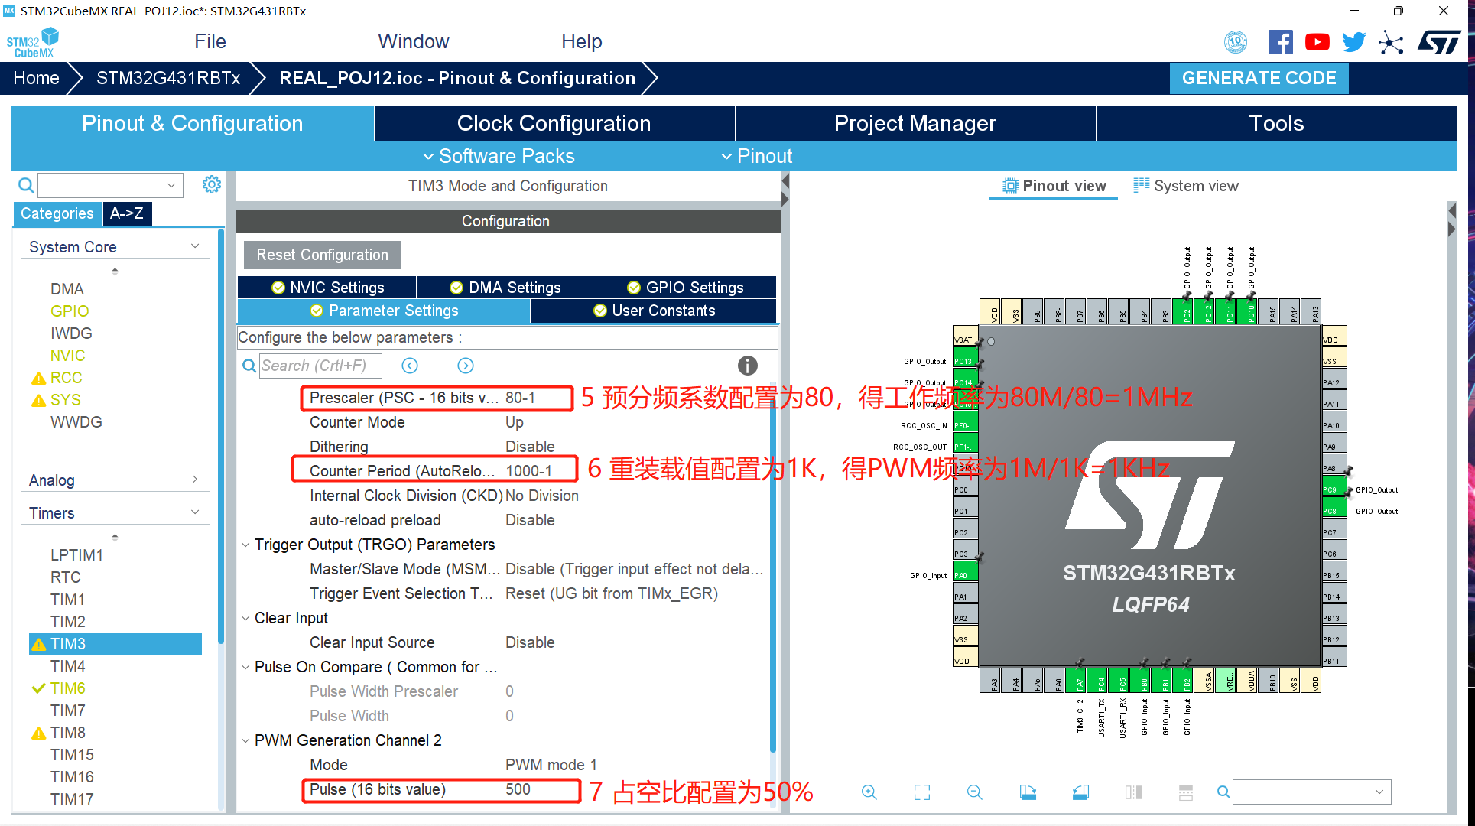Open the categories settings gear

[212, 184]
